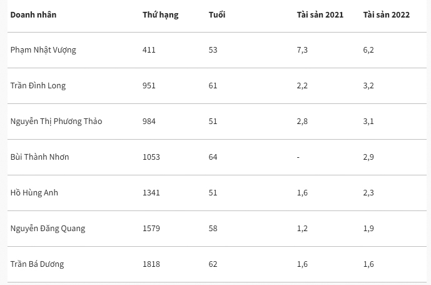Click rank value 951

tap(149, 86)
